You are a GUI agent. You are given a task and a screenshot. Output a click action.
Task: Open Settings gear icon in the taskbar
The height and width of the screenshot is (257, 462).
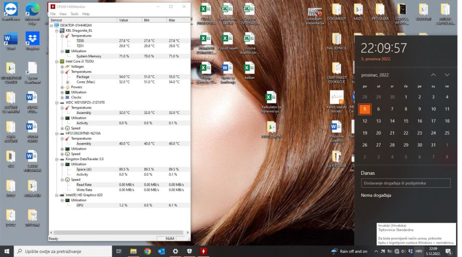click(x=175, y=251)
